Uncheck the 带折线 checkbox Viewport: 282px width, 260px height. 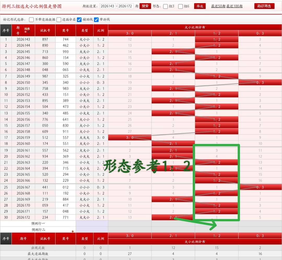(x=96, y=19)
